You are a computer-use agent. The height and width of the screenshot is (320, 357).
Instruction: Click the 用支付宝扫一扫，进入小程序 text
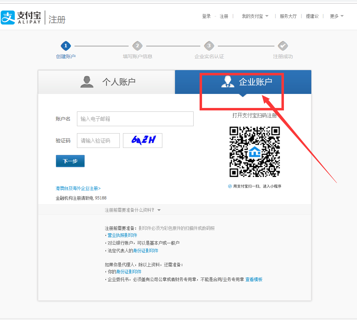[257, 186]
